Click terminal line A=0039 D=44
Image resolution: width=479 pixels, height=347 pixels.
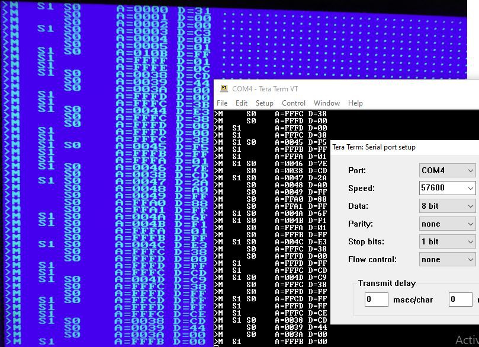pos(271,327)
